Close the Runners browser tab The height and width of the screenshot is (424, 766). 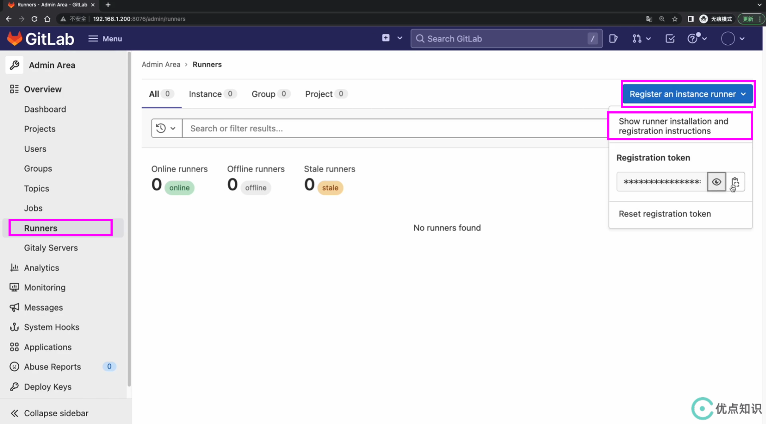pyautogui.click(x=93, y=5)
